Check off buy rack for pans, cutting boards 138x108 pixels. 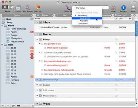pos(42,70)
